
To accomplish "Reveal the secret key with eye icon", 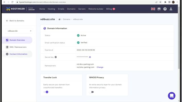I will (x=90, y=57).
